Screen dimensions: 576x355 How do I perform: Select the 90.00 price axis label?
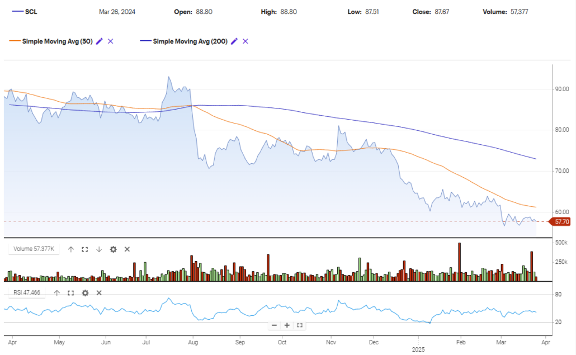(562, 89)
